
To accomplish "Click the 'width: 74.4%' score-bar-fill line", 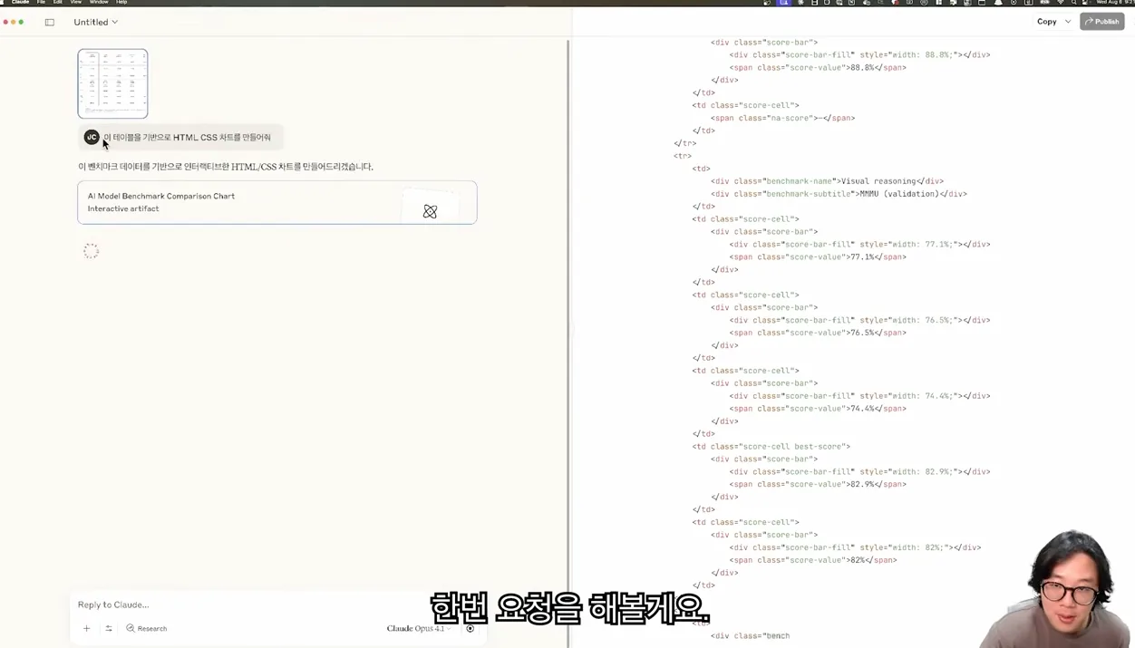I will point(859,396).
